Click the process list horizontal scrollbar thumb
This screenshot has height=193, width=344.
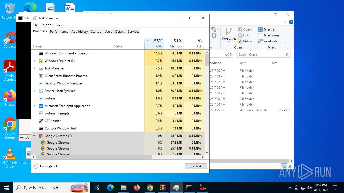point(94,157)
